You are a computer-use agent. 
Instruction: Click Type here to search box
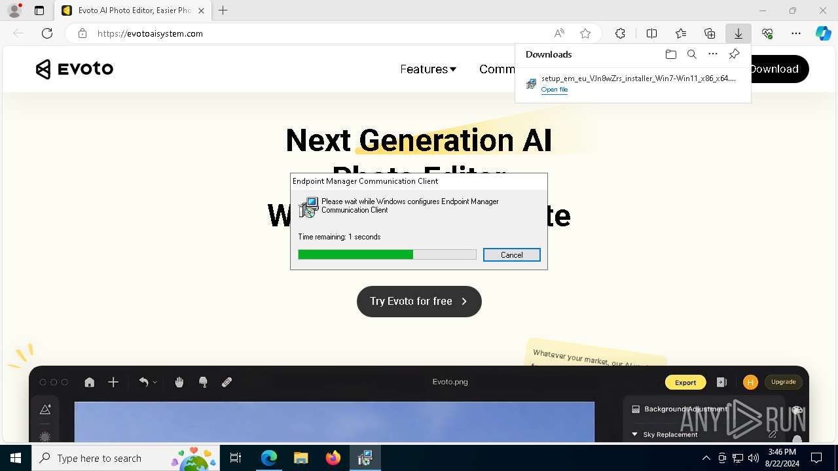coord(127,458)
